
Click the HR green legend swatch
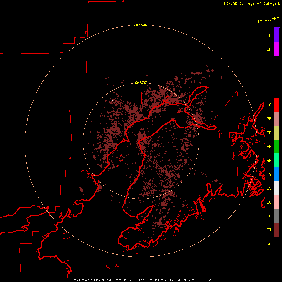[277, 146]
